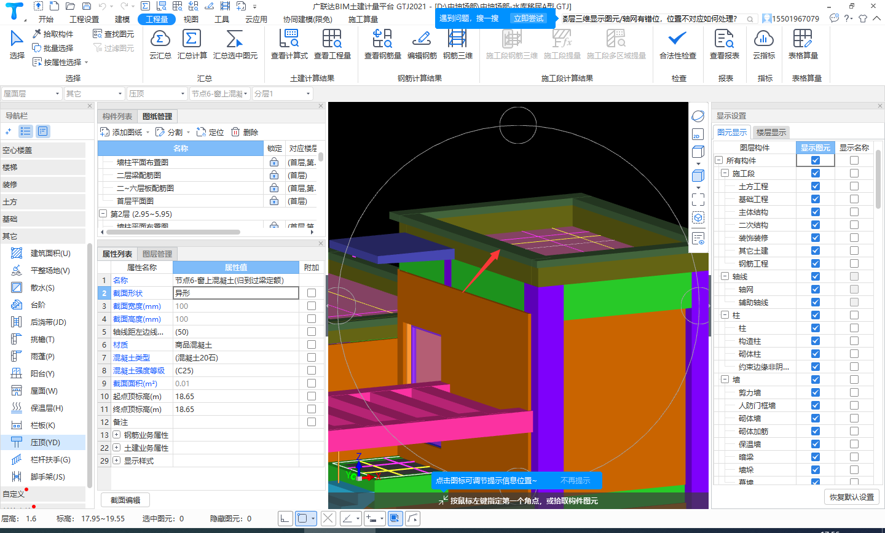The width and height of the screenshot is (885, 533).
Task: Open the 节点6-窗上混凝 component dropdown
Action: point(219,93)
